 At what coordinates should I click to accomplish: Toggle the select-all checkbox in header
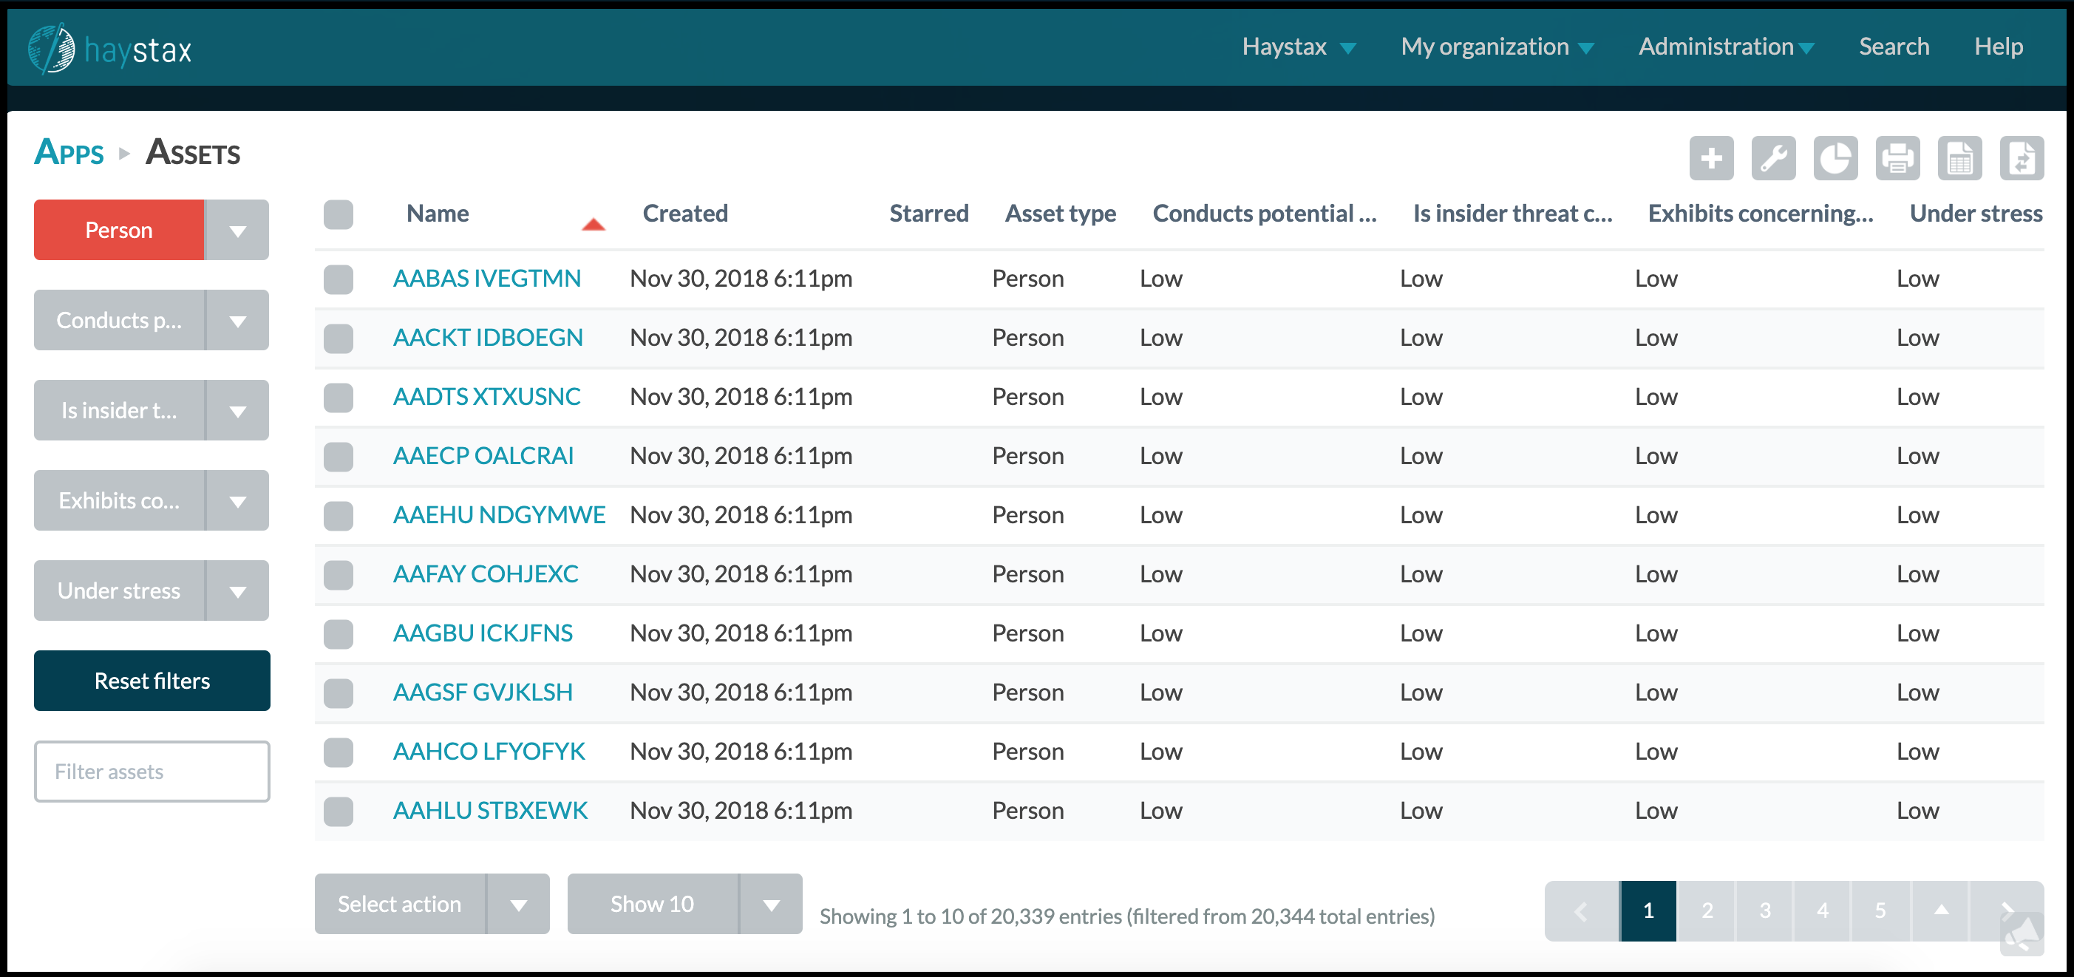(x=339, y=214)
